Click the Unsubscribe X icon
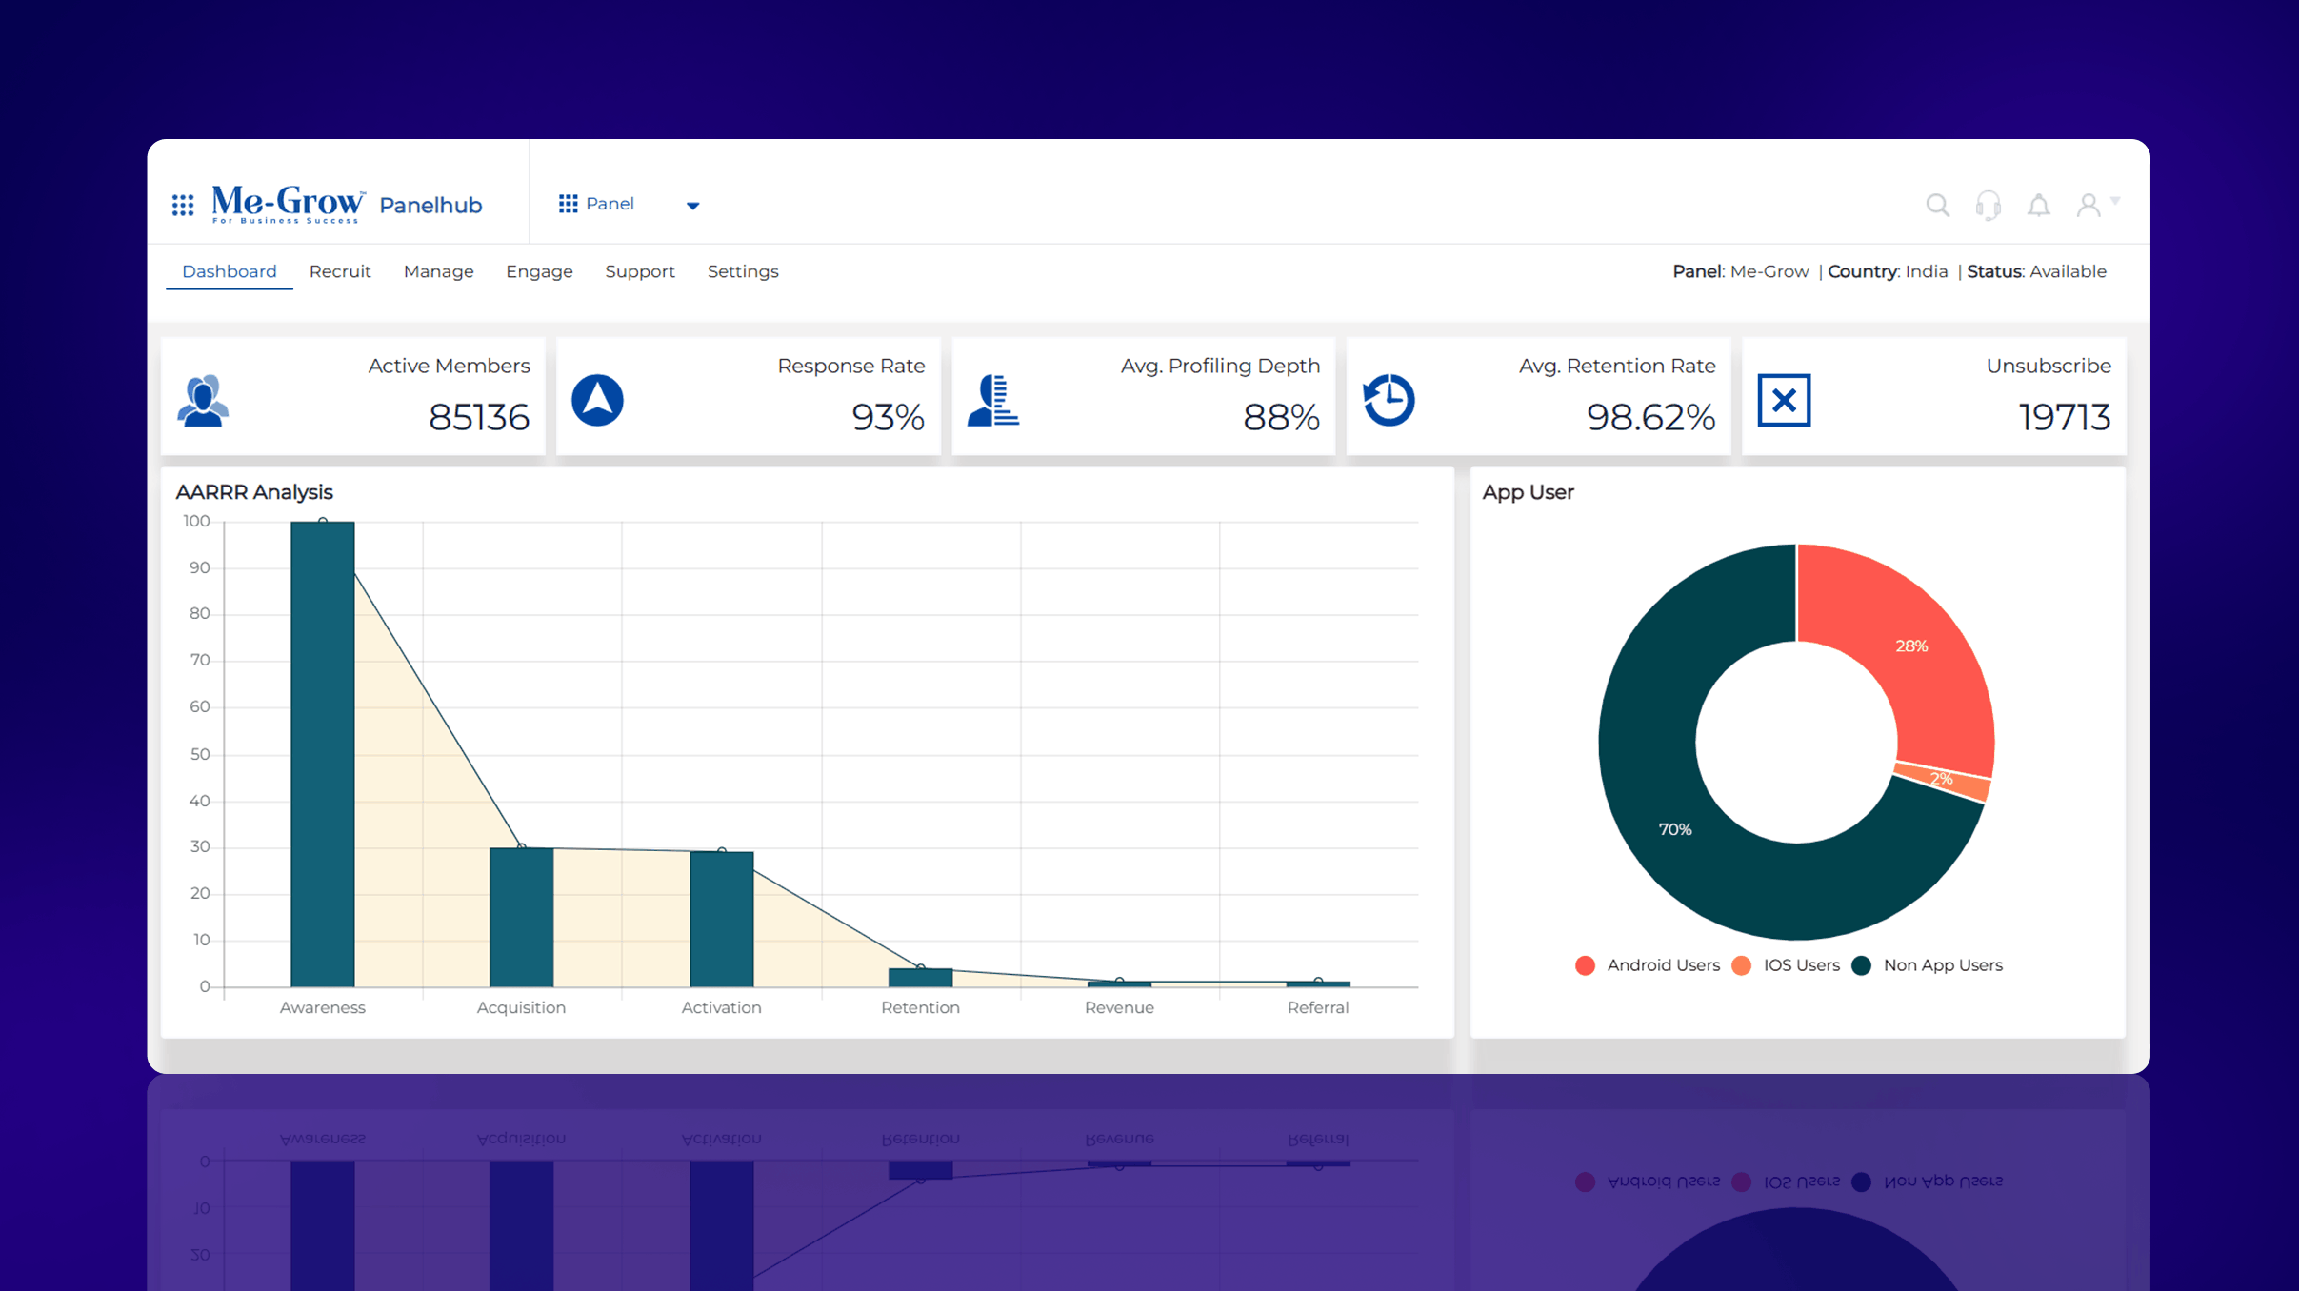This screenshot has height=1291, width=2299. point(1784,401)
